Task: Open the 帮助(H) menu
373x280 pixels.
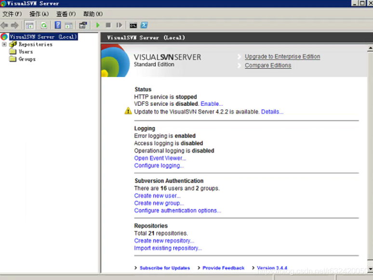Action: [x=93, y=14]
